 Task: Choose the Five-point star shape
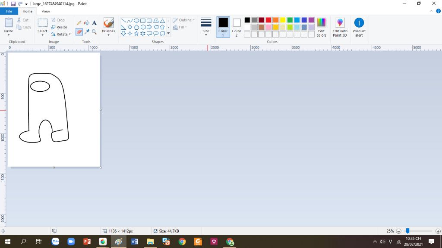[x=136, y=34]
